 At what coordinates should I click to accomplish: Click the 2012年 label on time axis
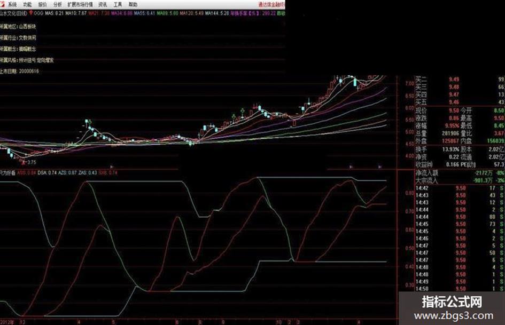[7, 322]
